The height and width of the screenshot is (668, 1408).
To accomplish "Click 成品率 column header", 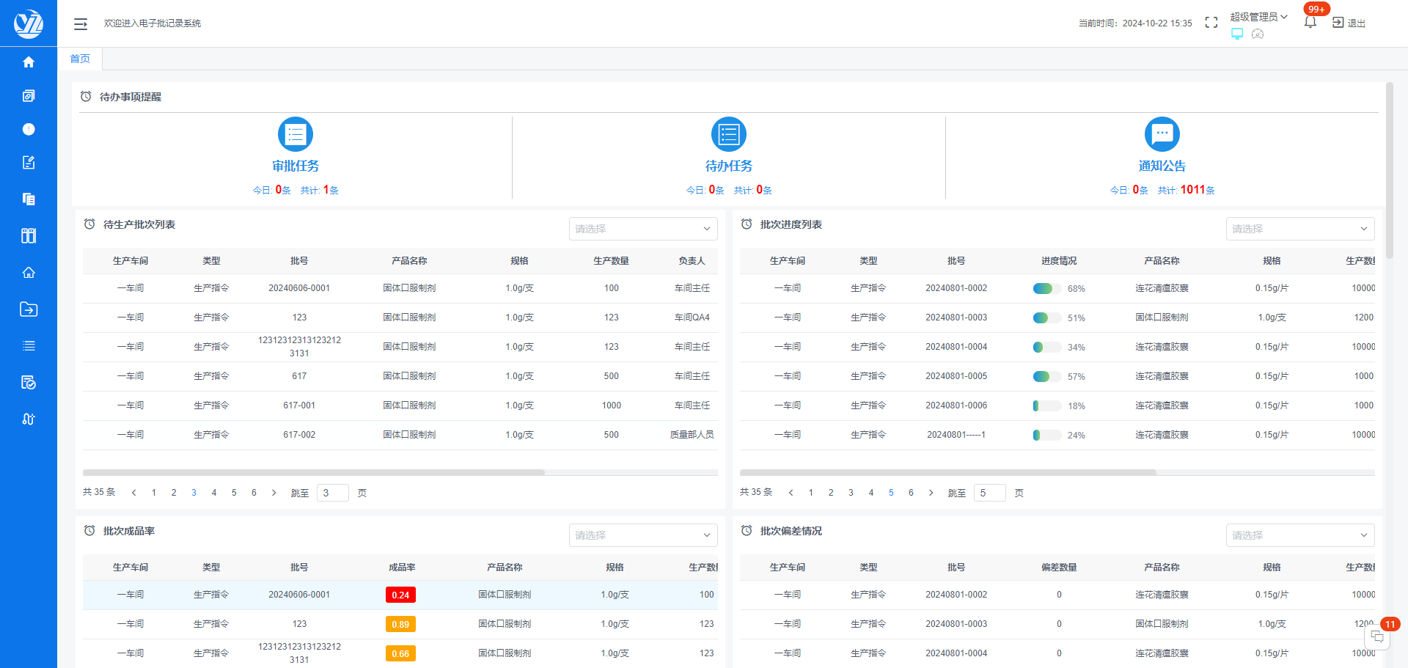I will point(402,568).
